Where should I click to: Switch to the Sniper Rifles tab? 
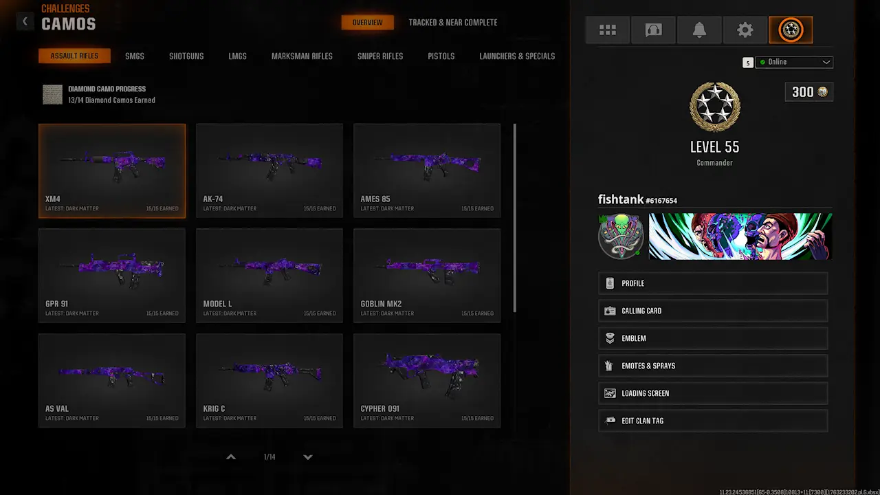pos(380,56)
